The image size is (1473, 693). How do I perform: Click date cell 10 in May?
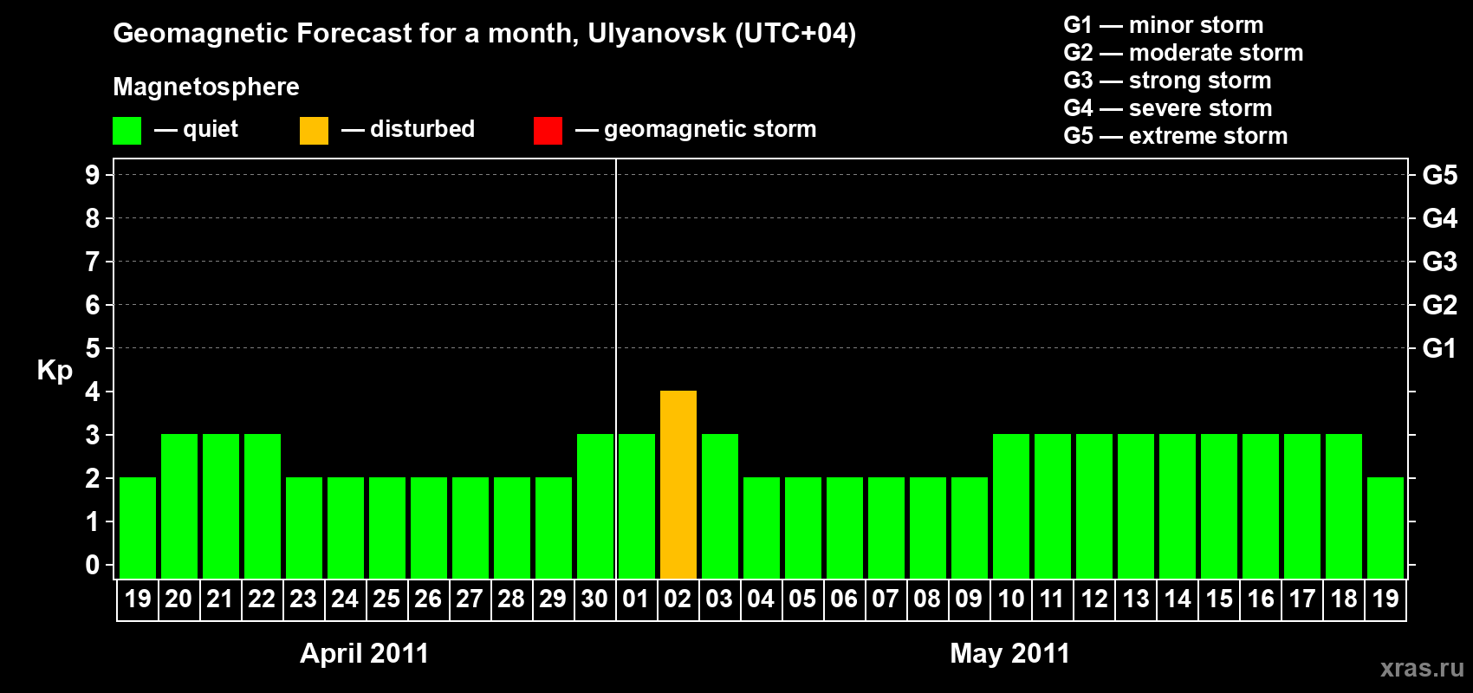point(1011,599)
